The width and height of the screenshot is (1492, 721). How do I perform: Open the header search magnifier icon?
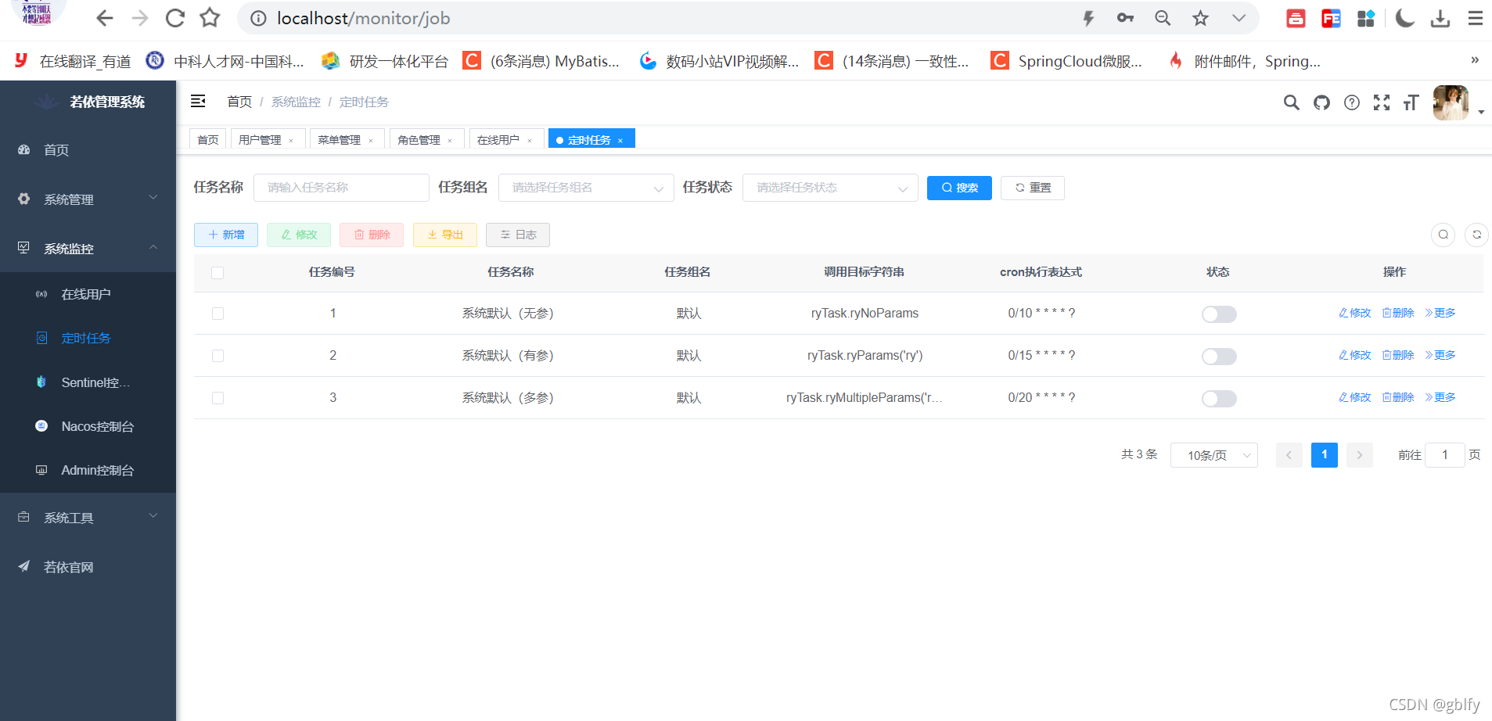coord(1291,102)
